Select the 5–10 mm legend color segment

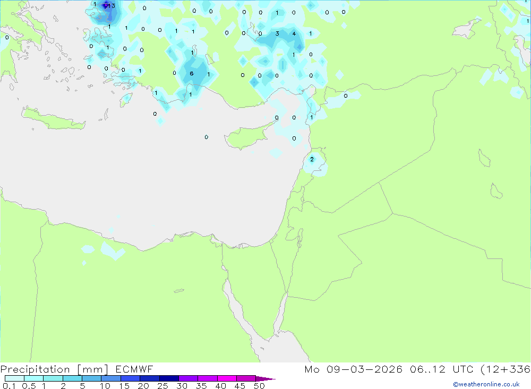pyautogui.click(x=91, y=378)
